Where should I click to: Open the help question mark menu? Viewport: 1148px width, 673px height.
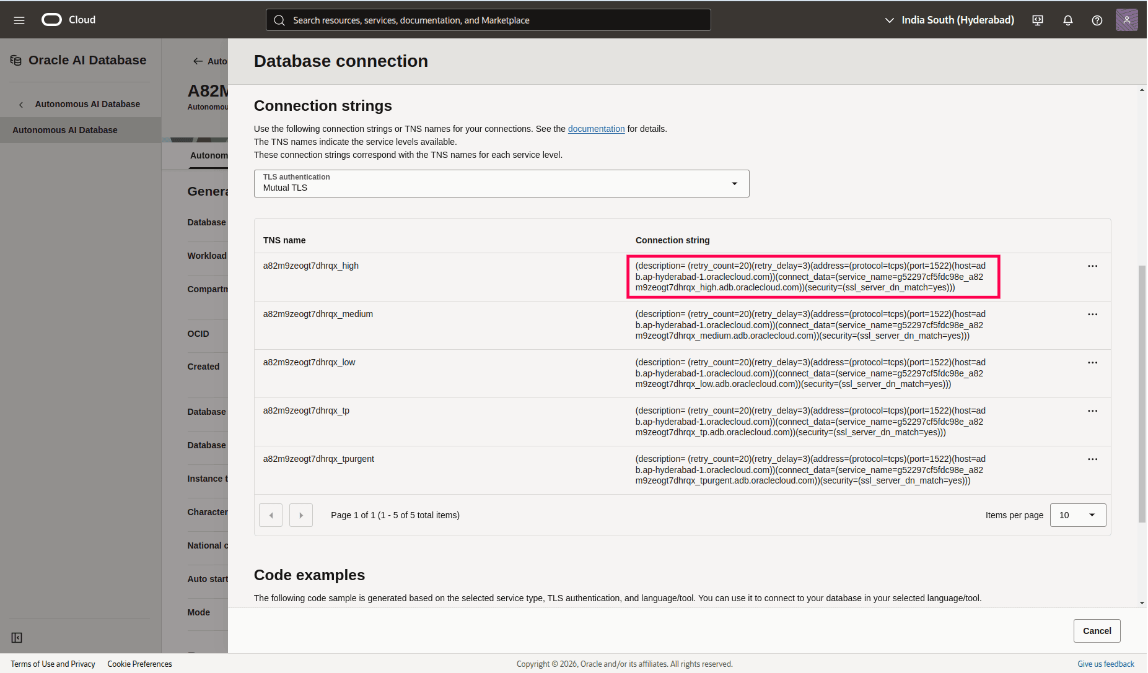click(x=1097, y=20)
